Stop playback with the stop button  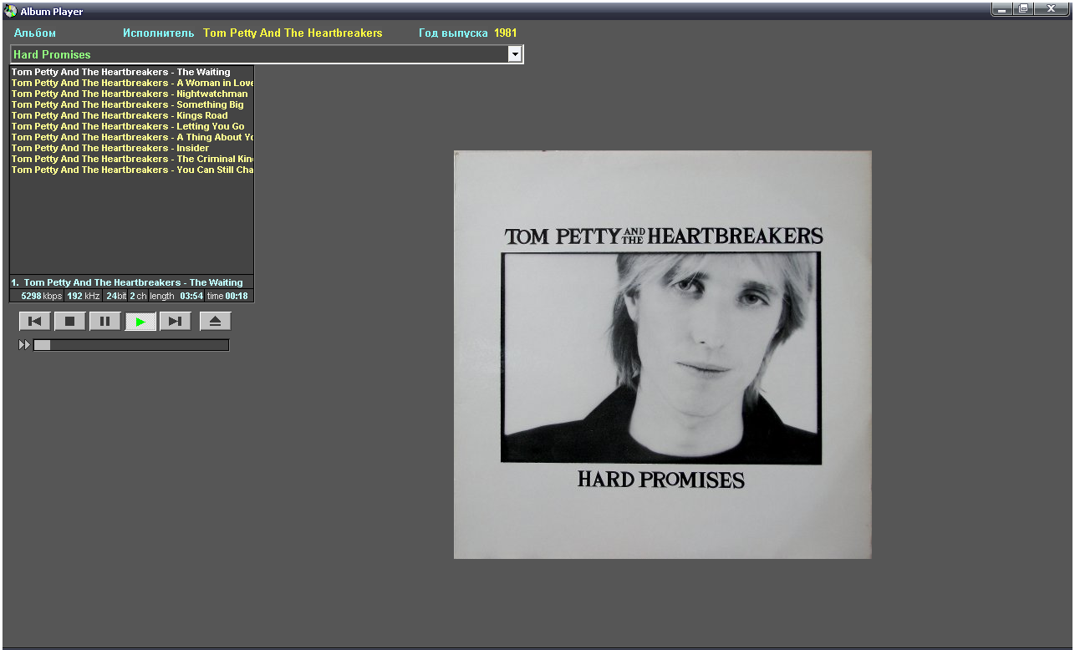tap(70, 322)
